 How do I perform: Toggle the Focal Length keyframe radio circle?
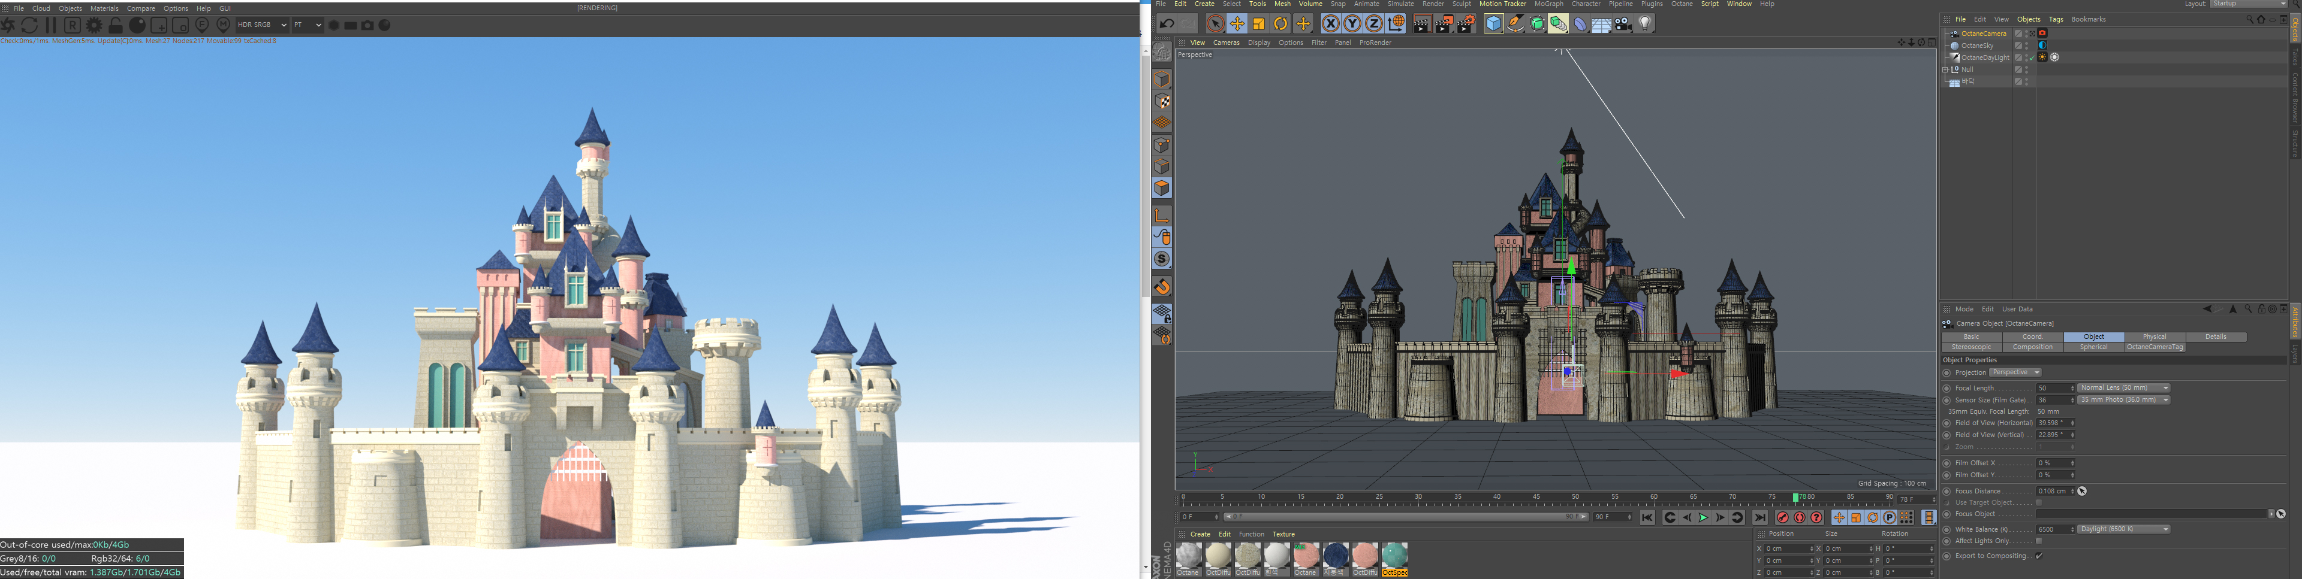[1947, 388]
